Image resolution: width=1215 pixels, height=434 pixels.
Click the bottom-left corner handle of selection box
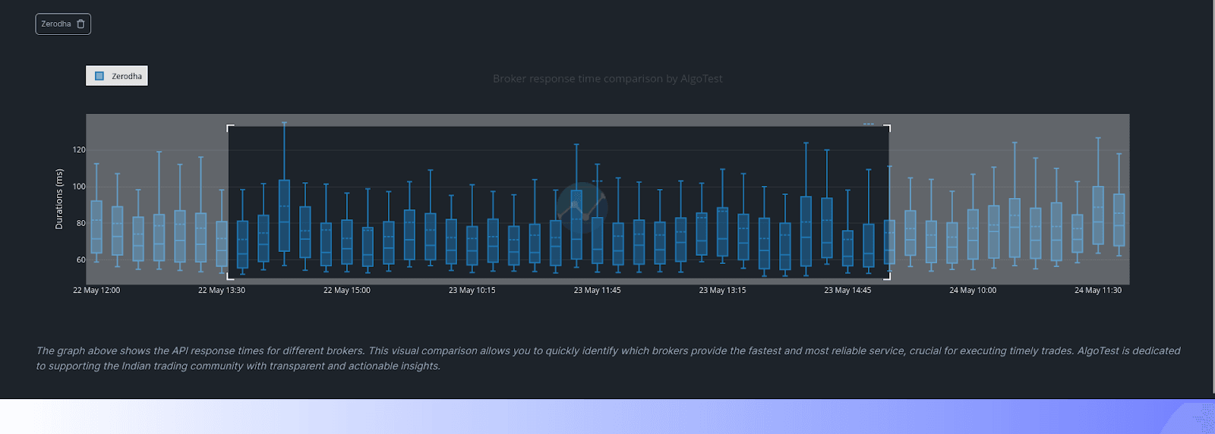tap(229, 277)
